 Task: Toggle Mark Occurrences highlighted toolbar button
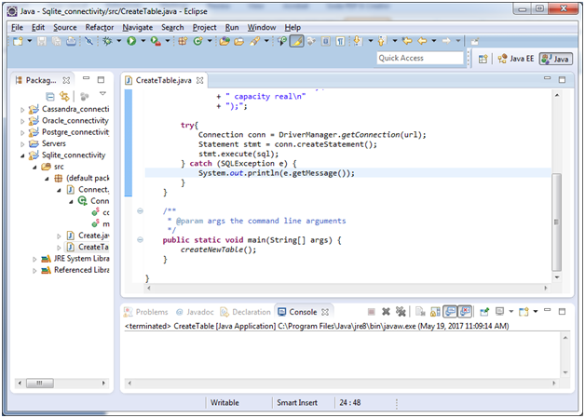coord(296,42)
